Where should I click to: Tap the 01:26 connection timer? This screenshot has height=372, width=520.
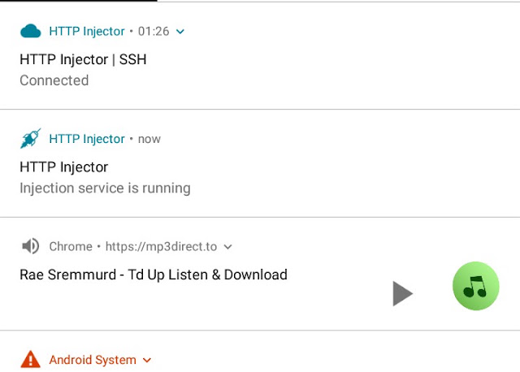[154, 32]
